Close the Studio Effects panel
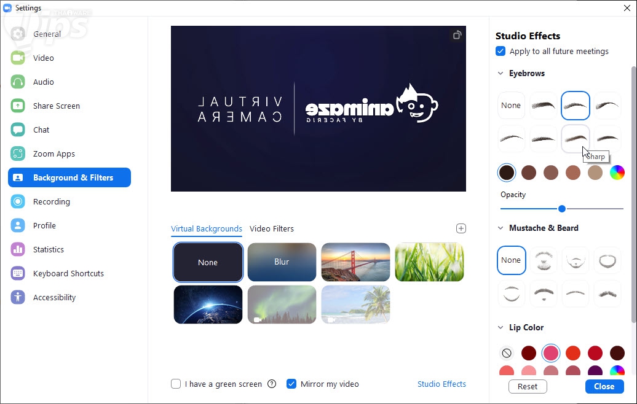This screenshot has width=637, height=404. (604, 387)
